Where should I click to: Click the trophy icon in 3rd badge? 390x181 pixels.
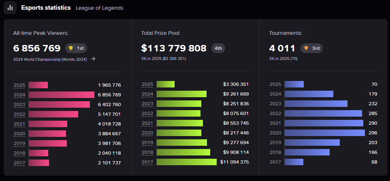tap(306, 48)
